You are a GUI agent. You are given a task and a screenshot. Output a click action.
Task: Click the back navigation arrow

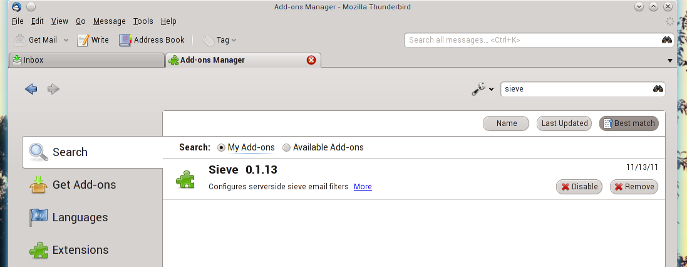(31, 89)
